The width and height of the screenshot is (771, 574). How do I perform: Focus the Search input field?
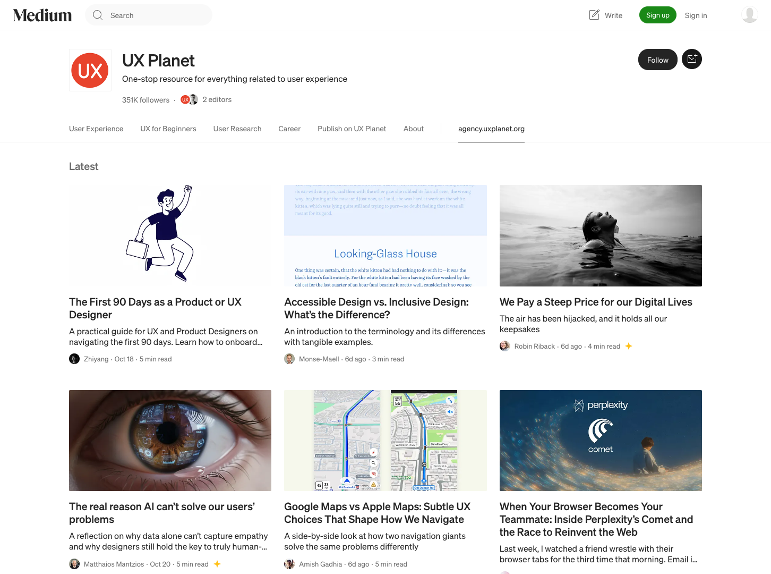point(149,15)
